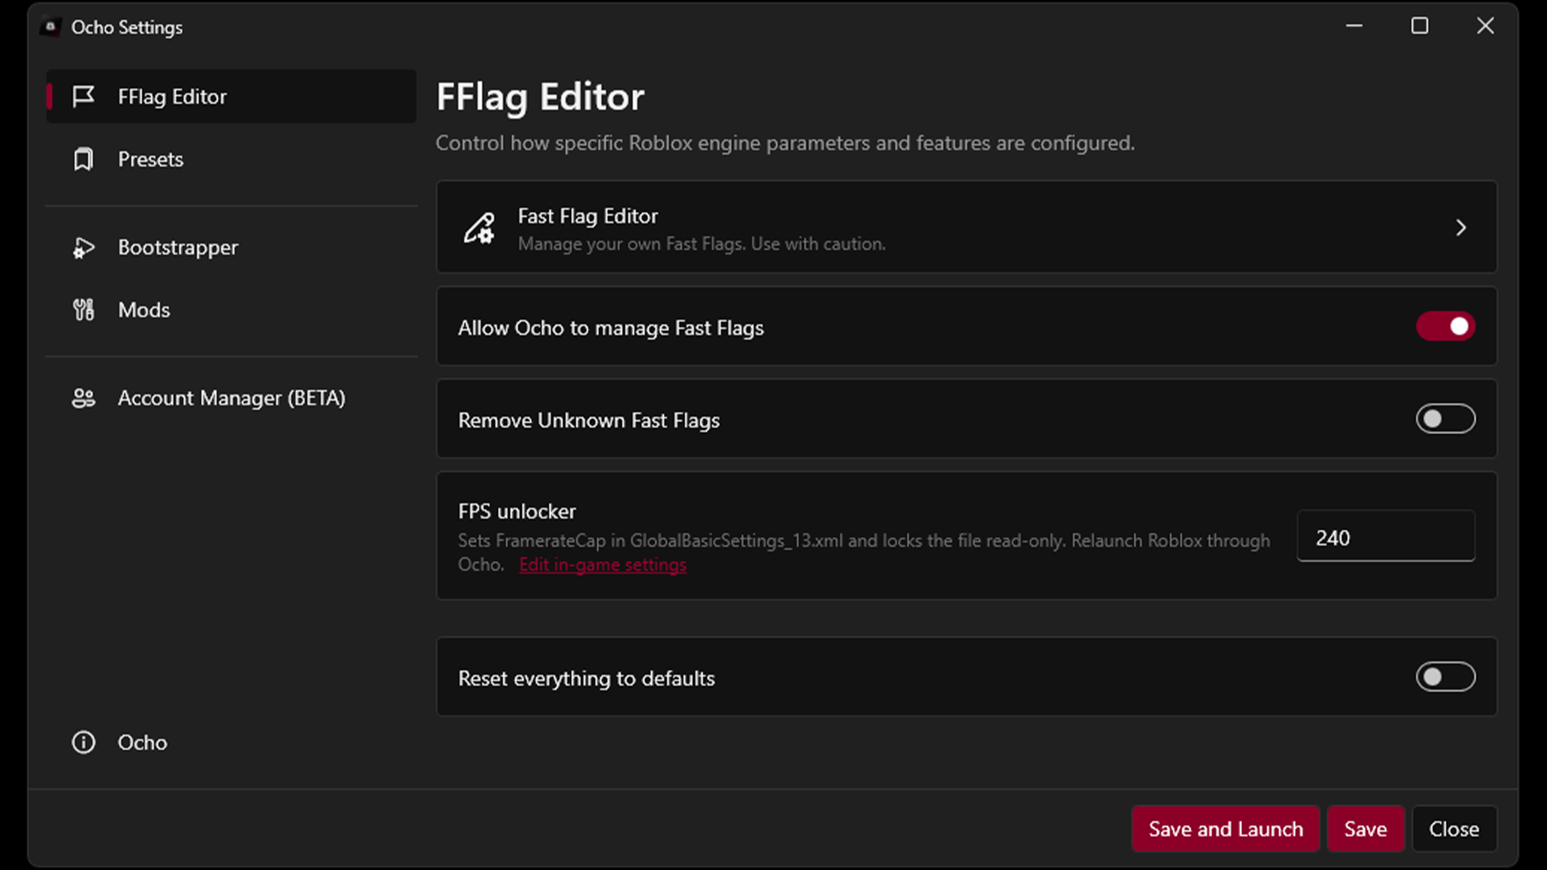Click 'Allow Ocho to manage Fast Flags' label

(611, 328)
